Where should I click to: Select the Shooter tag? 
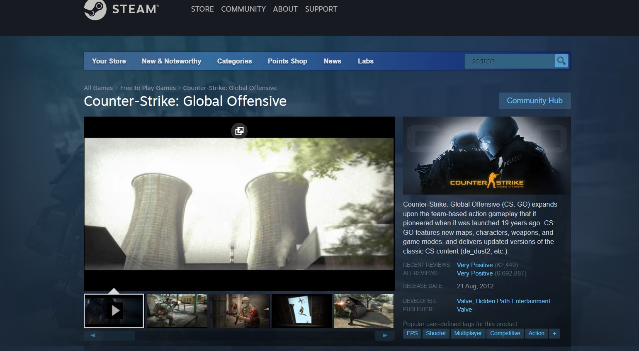point(436,333)
